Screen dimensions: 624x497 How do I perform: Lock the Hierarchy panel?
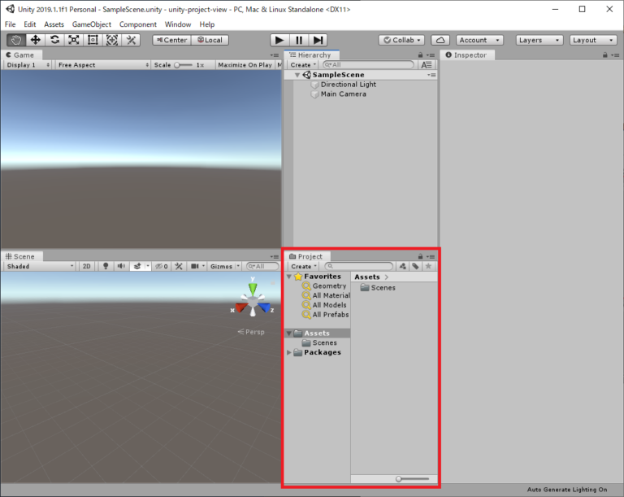(420, 54)
